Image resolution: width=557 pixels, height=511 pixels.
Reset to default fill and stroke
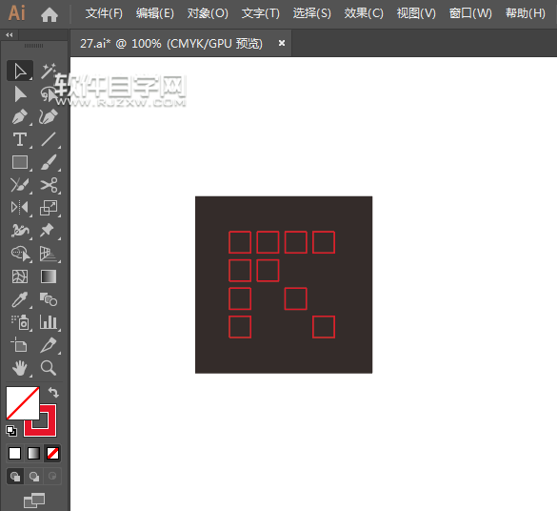point(11,431)
